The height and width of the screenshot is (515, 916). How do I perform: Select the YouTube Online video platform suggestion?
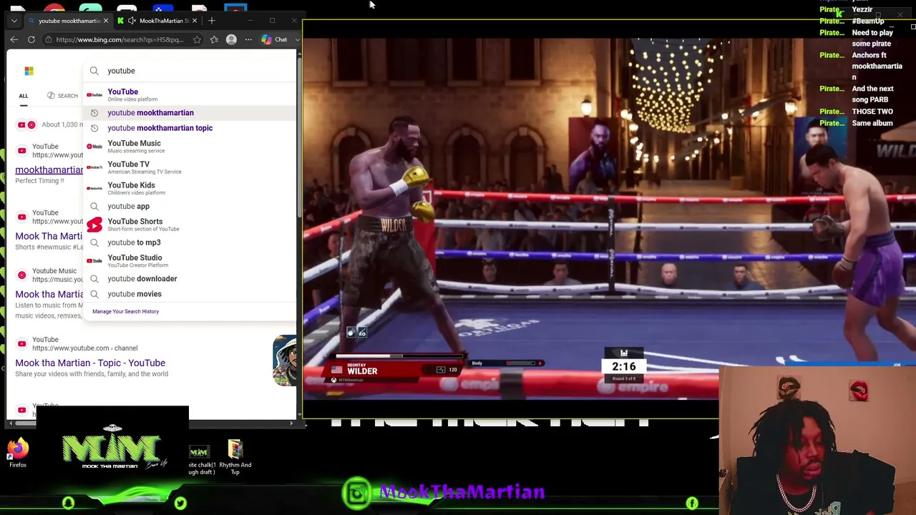pyautogui.click(x=190, y=94)
